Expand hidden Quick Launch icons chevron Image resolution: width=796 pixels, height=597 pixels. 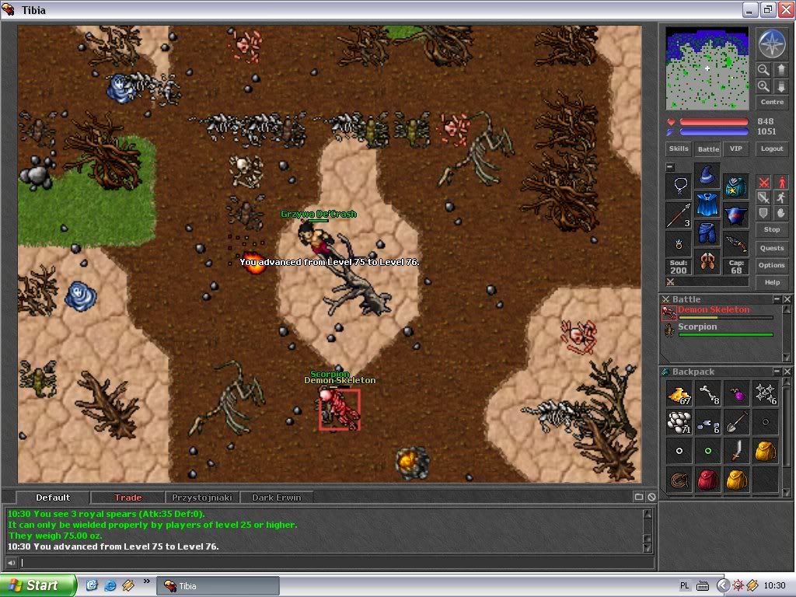click(x=147, y=581)
